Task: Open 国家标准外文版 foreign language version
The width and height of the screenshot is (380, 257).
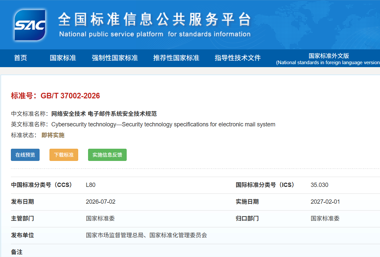Action: point(328,59)
